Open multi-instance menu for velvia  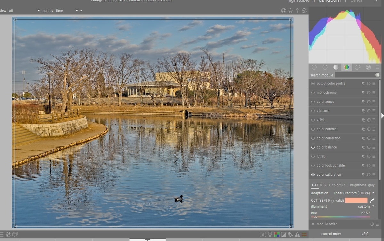(x=364, y=120)
